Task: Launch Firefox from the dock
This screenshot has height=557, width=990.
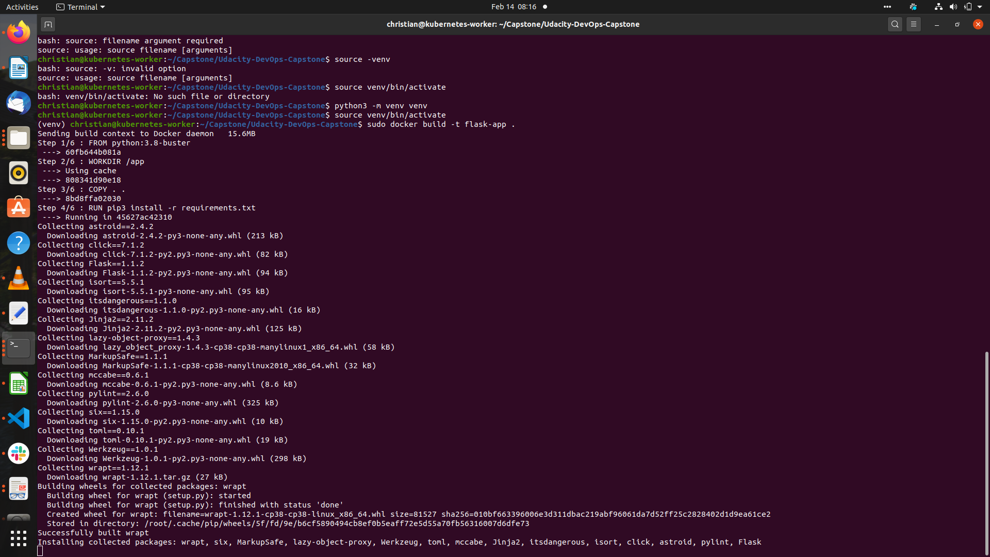Action: click(19, 33)
